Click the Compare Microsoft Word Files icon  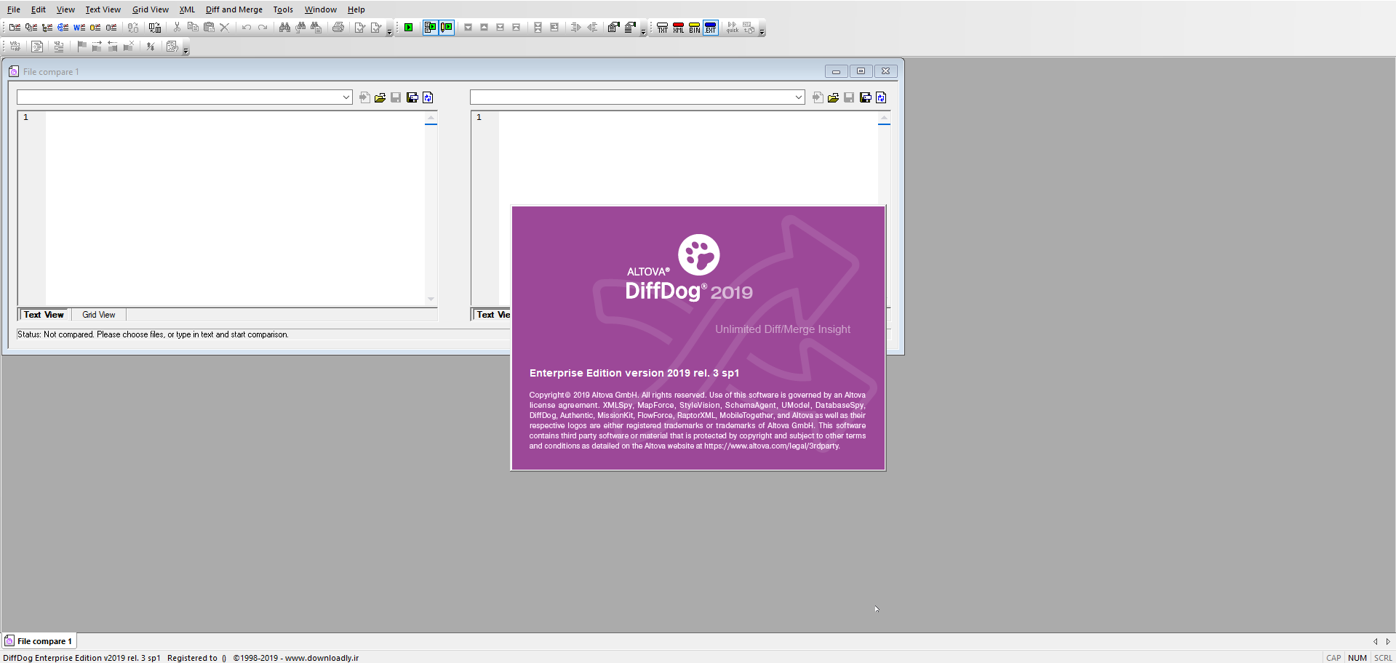click(79, 28)
